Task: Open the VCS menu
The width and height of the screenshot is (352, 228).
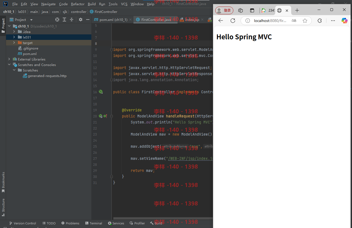Action: tap(124, 4)
